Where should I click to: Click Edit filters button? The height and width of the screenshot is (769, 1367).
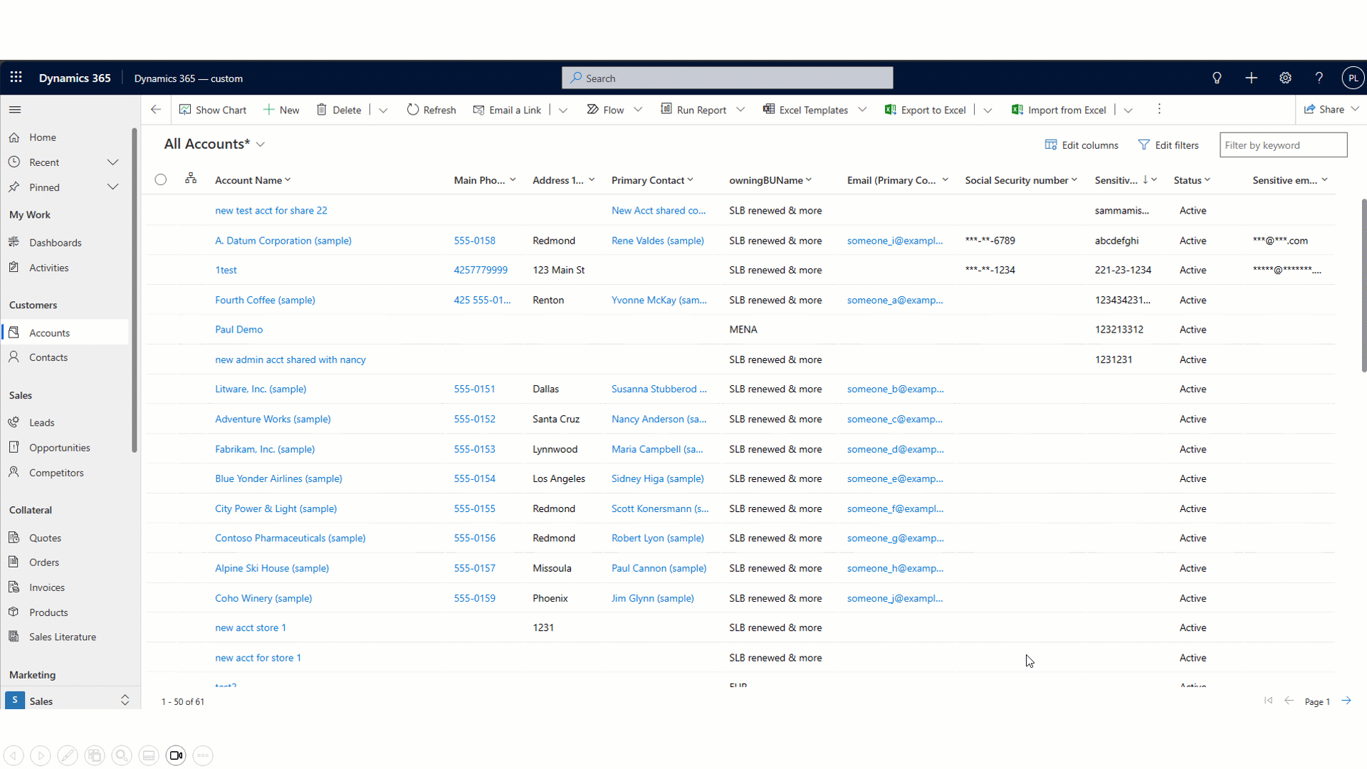[1168, 145]
